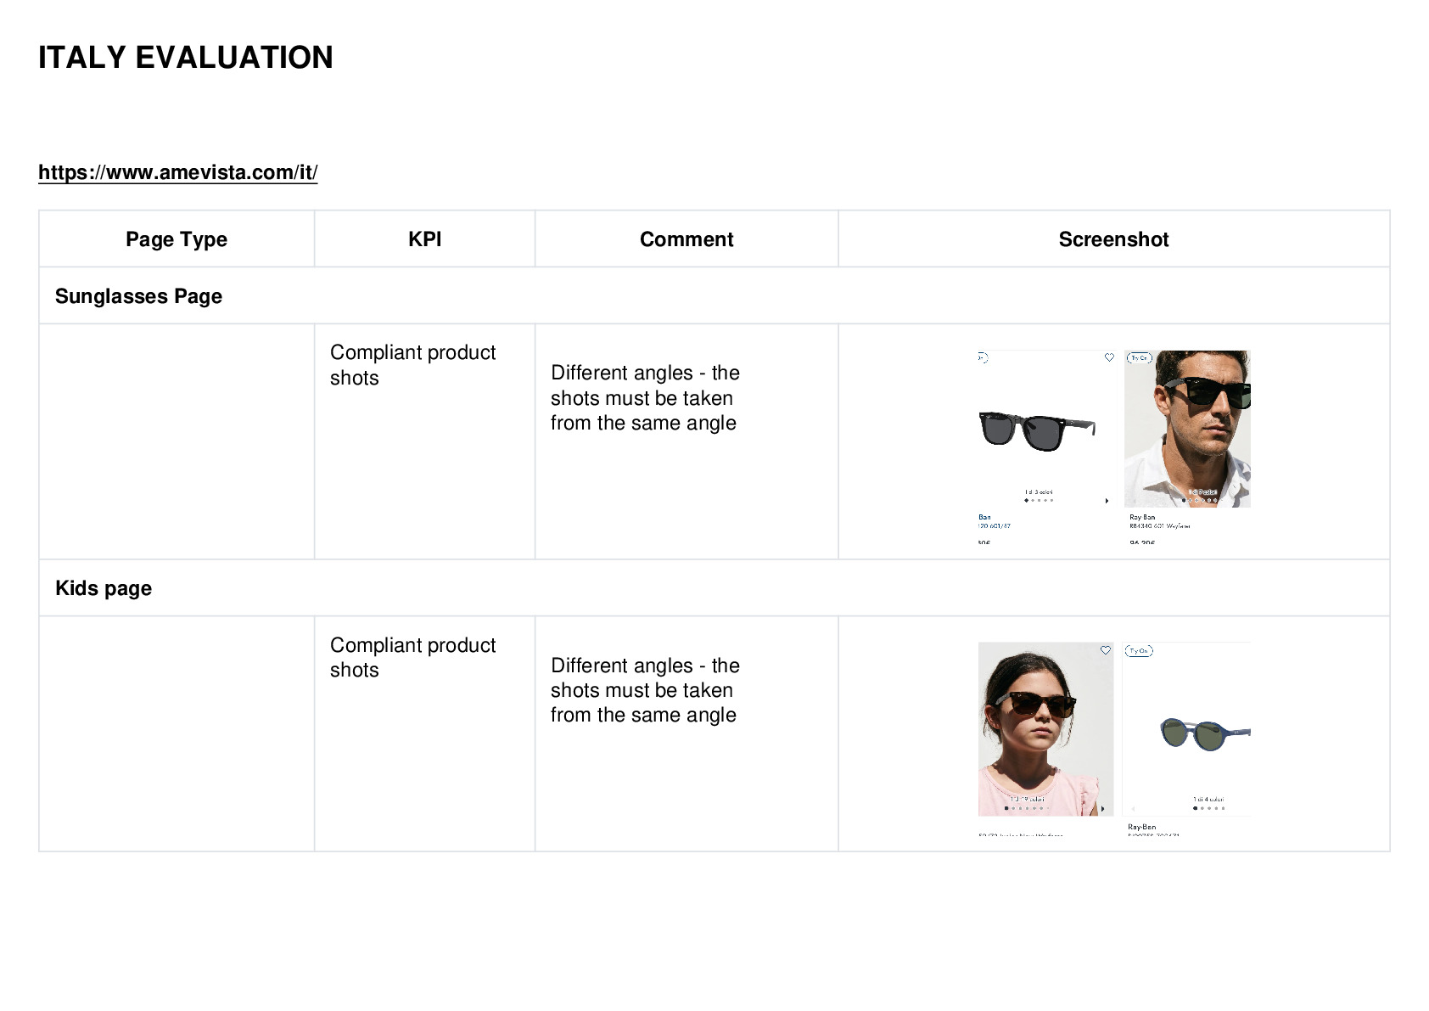Click previous arrow on blue round sunglasses card
Viewport: 1429px width, 1011px height.
coord(1134,809)
